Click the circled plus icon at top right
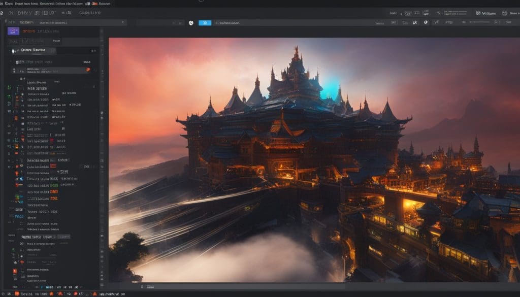This screenshot has width=520, height=297. click(x=504, y=13)
